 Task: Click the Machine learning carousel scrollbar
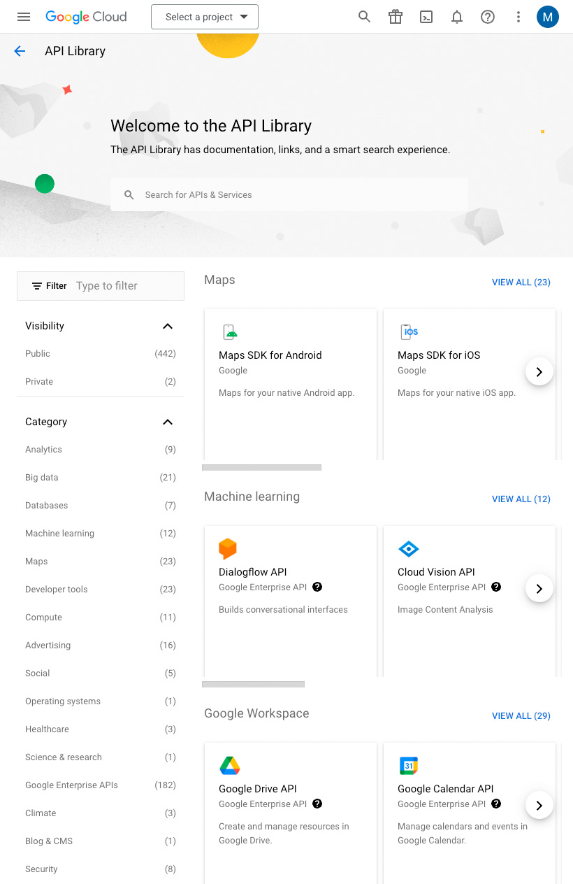(253, 684)
